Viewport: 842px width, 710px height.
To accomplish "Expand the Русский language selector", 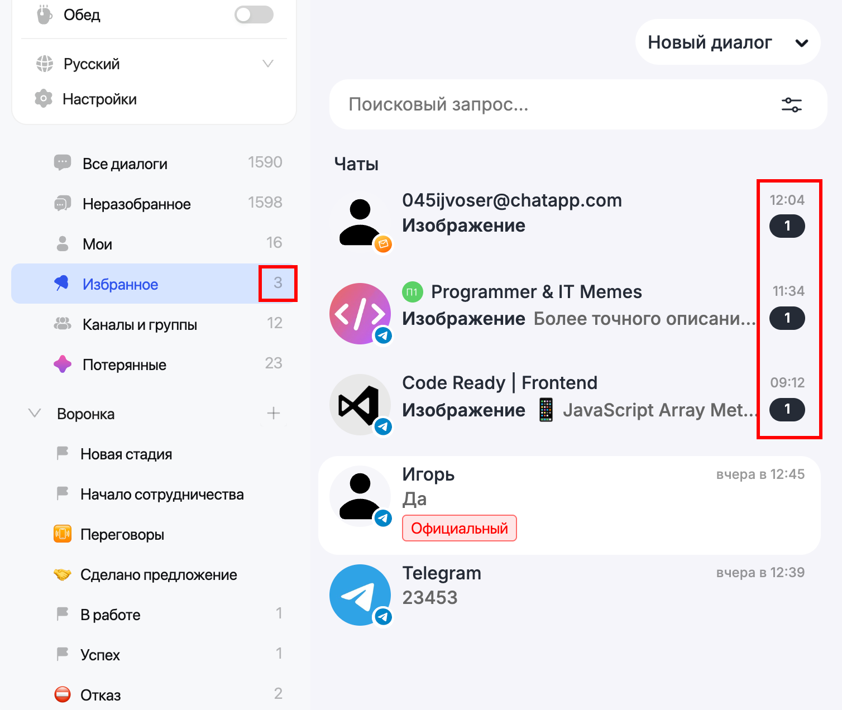I will [x=267, y=64].
